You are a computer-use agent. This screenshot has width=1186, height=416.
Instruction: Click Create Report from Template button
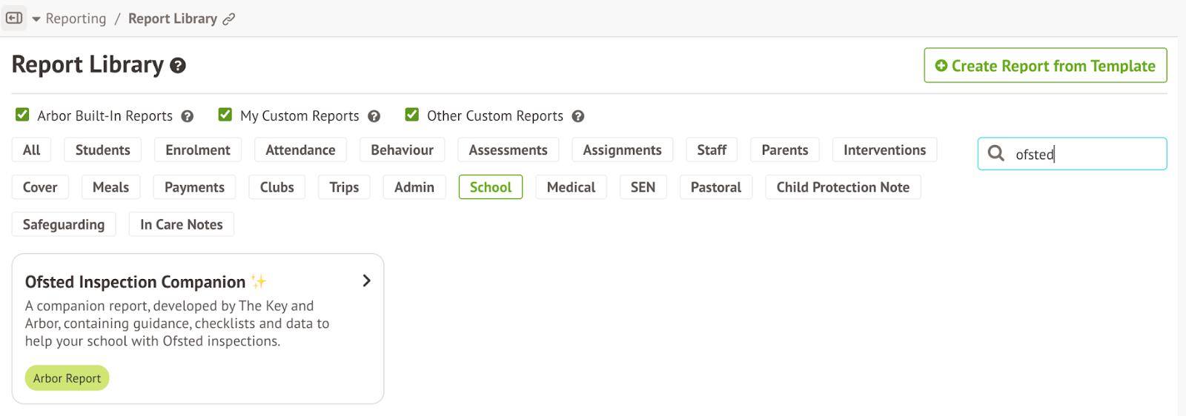(x=1045, y=66)
